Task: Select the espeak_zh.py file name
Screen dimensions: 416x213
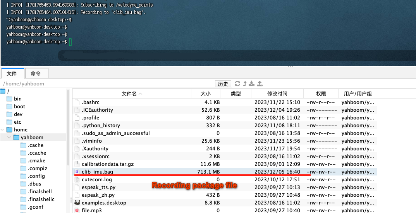Action: pyautogui.click(x=98, y=195)
